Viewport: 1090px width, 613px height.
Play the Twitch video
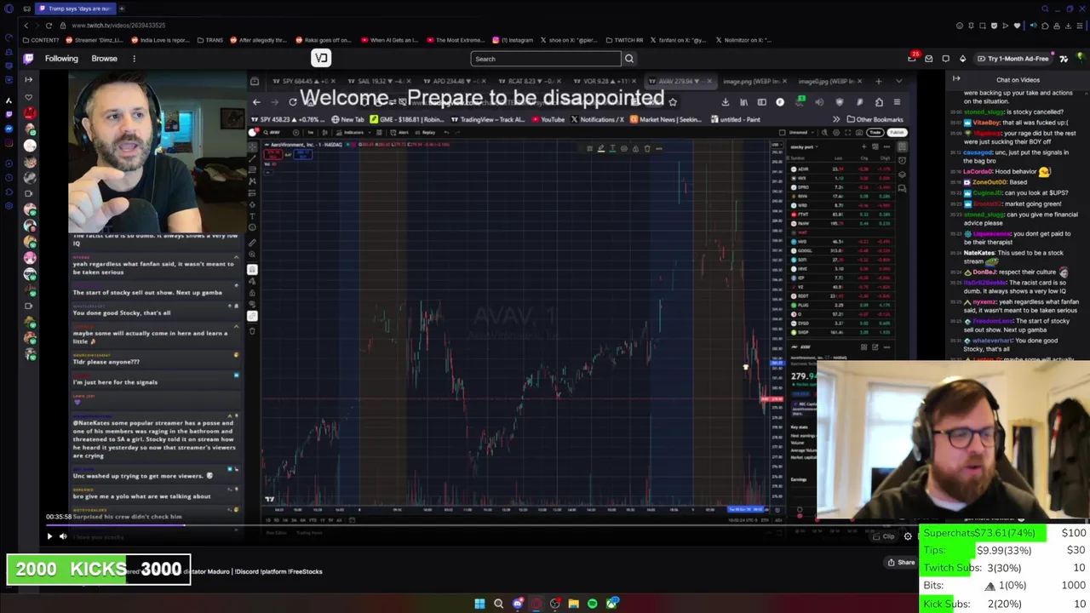49,536
